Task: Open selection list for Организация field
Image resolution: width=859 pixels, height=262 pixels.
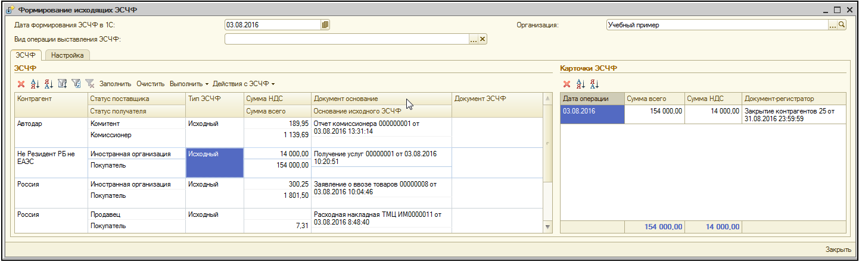Action: [833, 25]
